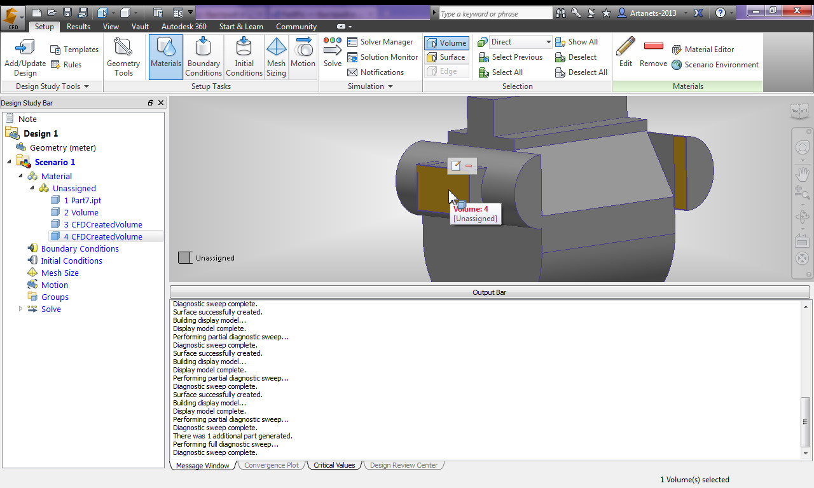This screenshot has width=814, height=488.
Task: Click the Solve button in Simulation panel
Action: 333,52
